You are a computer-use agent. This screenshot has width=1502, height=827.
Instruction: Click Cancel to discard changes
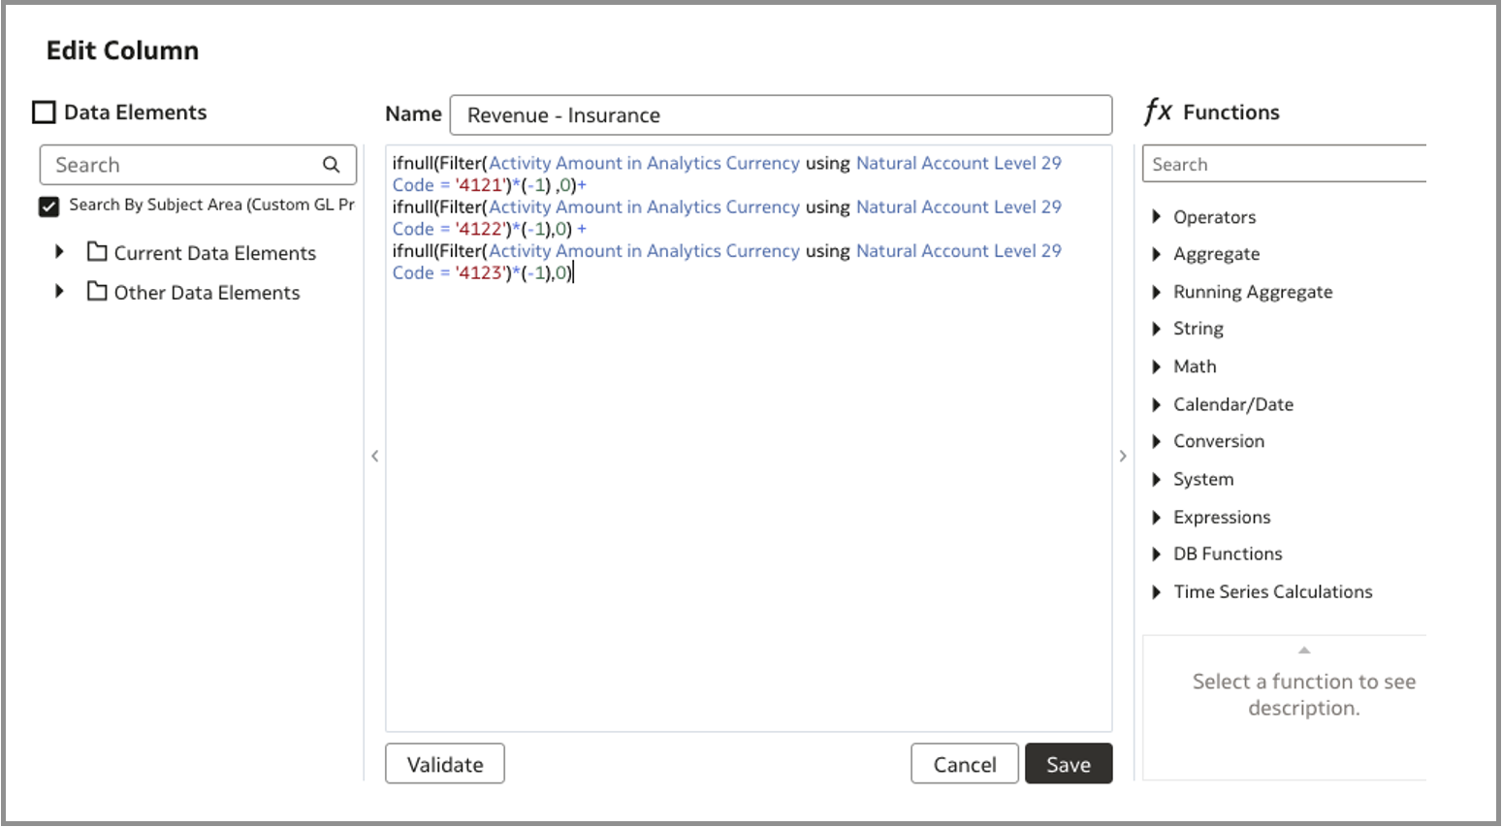pyautogui.click(x=964, y=764)
